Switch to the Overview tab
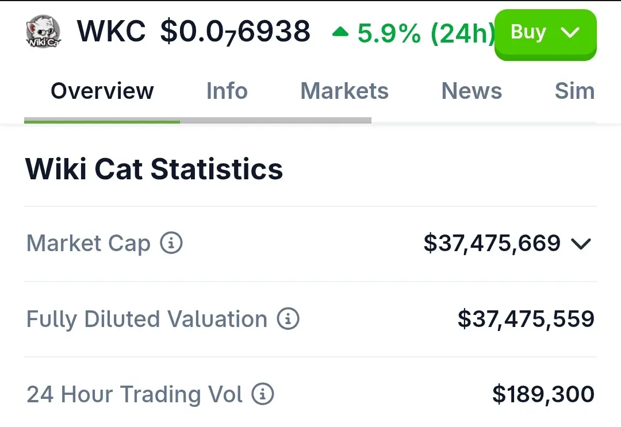The height and width of the screenshot is (427, 621). (x=102, y=91)
